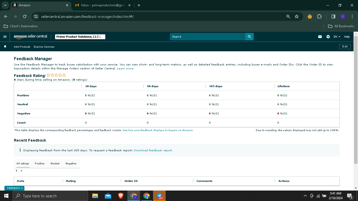Select the All ratings tab
Screen dimensions: 358x201
(x=23, y=163)
